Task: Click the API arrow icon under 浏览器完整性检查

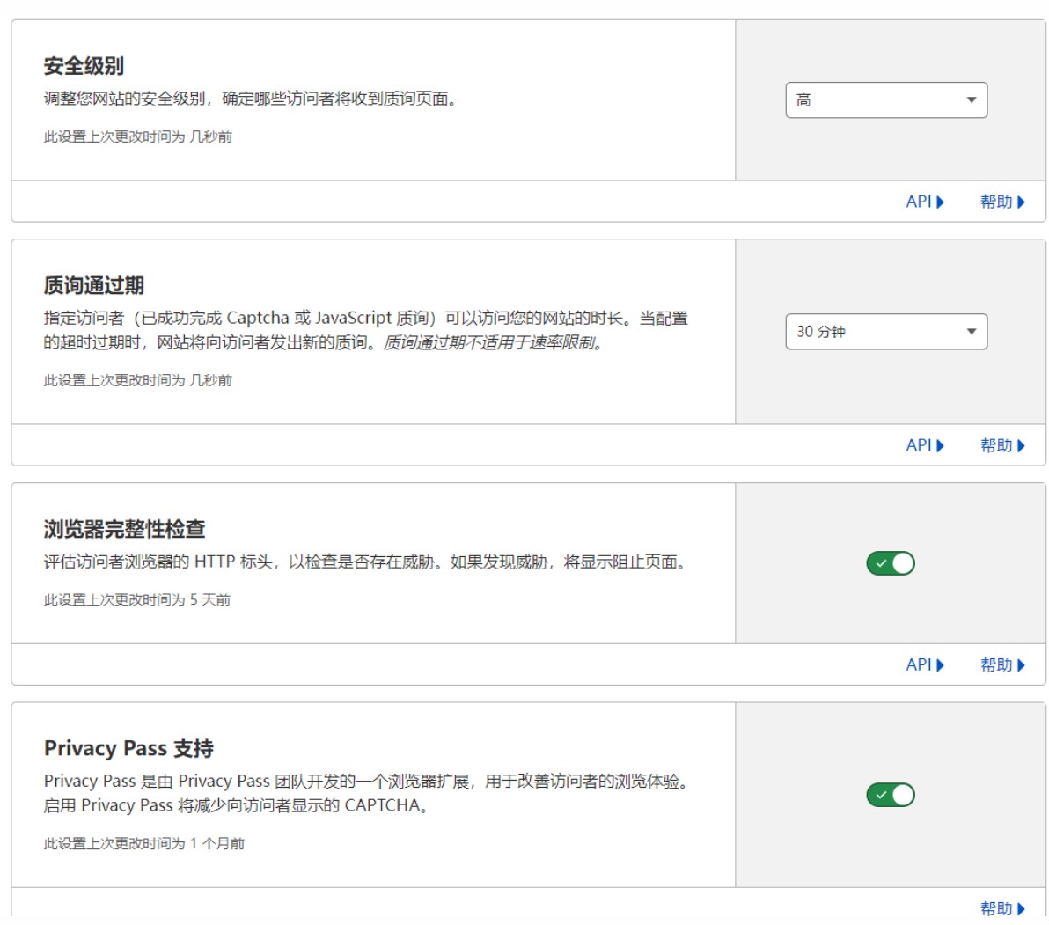Action: coord(941,665)
